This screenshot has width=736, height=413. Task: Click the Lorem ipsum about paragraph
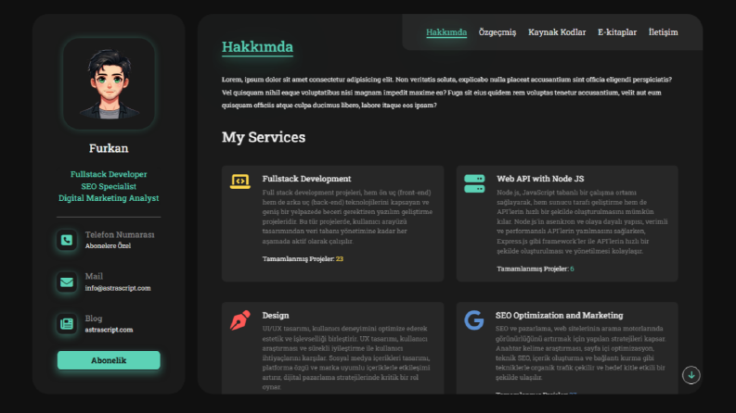[x=446, y=93]
